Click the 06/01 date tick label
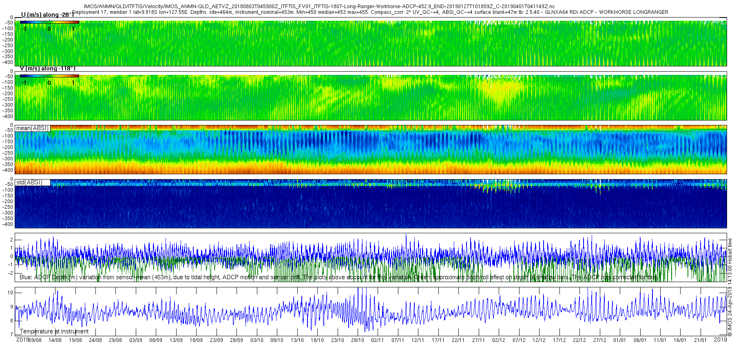 [x=640, y=340]
